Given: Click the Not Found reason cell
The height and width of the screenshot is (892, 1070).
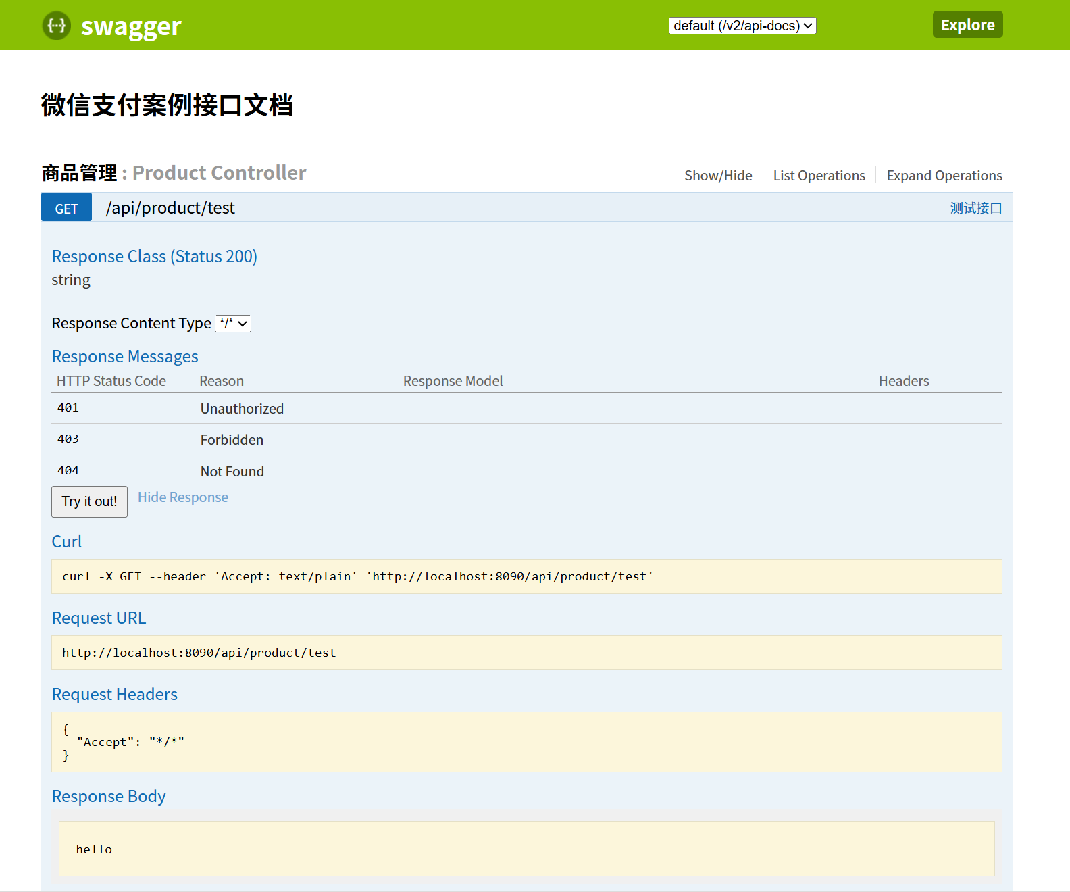Looking at the screenshot, I should 232,472.
